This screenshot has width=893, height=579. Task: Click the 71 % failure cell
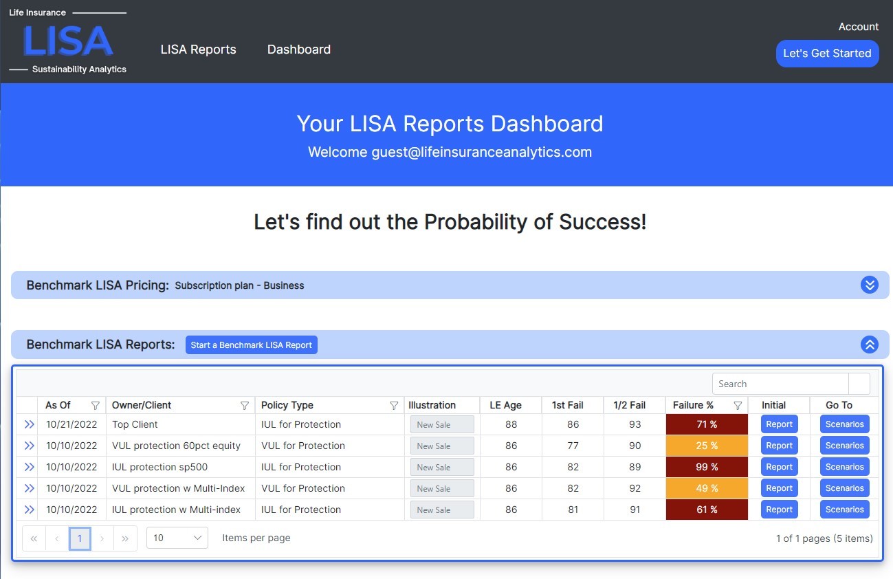click(x=707, y=424)
